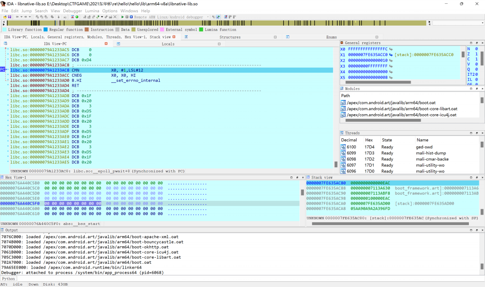Open the File menu
The height and width of the screenshot is (287, 485).
click(x=5, y=11)
